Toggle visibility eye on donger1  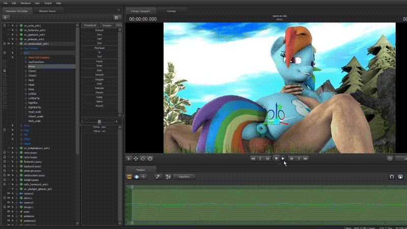coord(9,207)
